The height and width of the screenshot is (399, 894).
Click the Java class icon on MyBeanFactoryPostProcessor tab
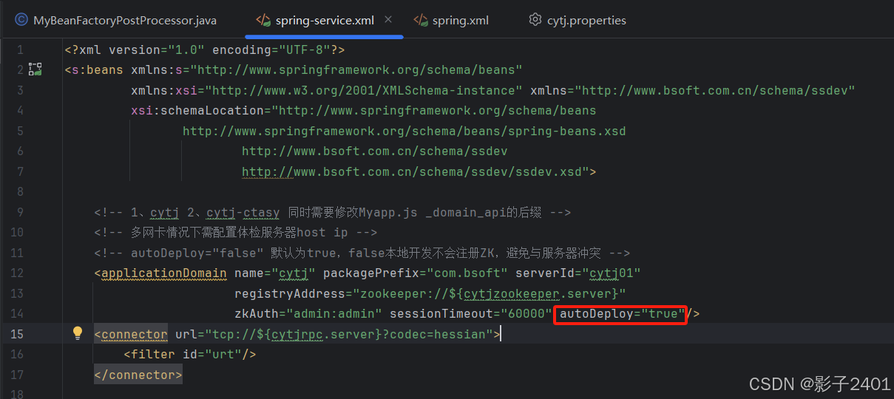click(21, 20)
